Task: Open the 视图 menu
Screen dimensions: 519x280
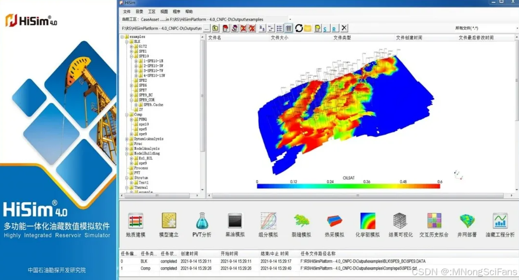Action: [x=164, y=12]
